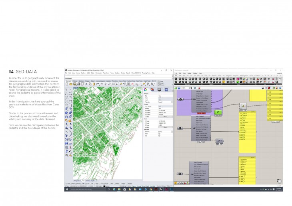Select the arrow pointer tool in Rhino sidebar

[66, 89]
